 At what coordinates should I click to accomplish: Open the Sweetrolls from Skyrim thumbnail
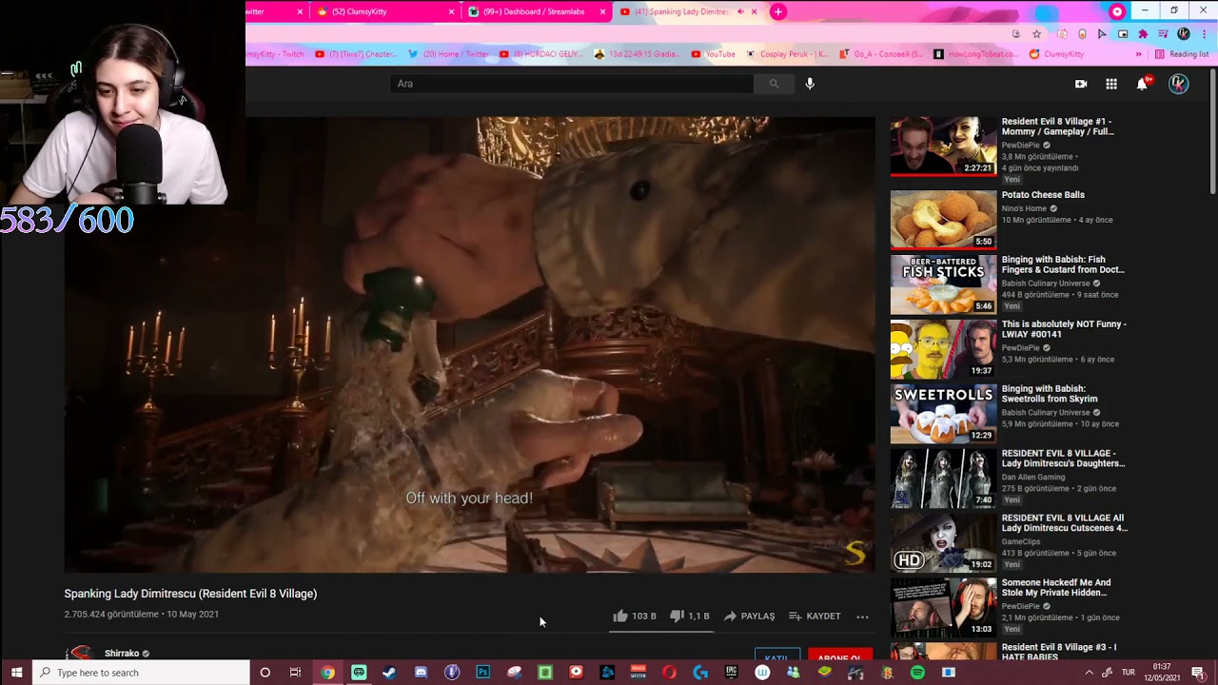pyautogui.click(x=943, y=414)
